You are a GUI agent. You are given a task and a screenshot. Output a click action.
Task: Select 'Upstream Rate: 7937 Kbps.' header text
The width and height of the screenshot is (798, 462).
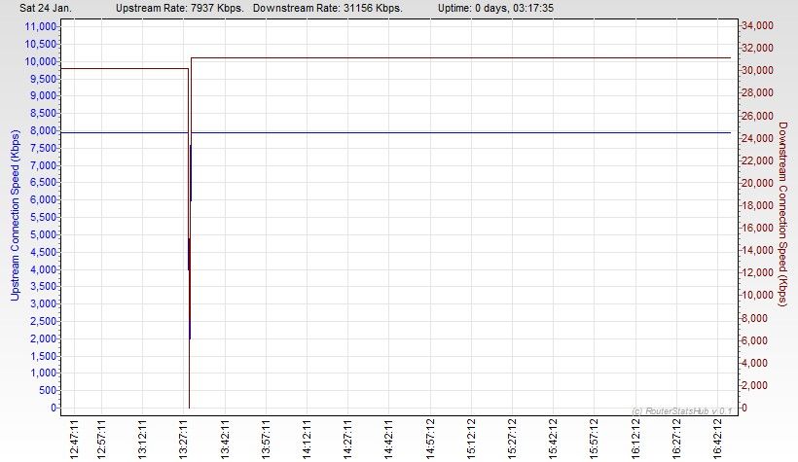[180, 8]
